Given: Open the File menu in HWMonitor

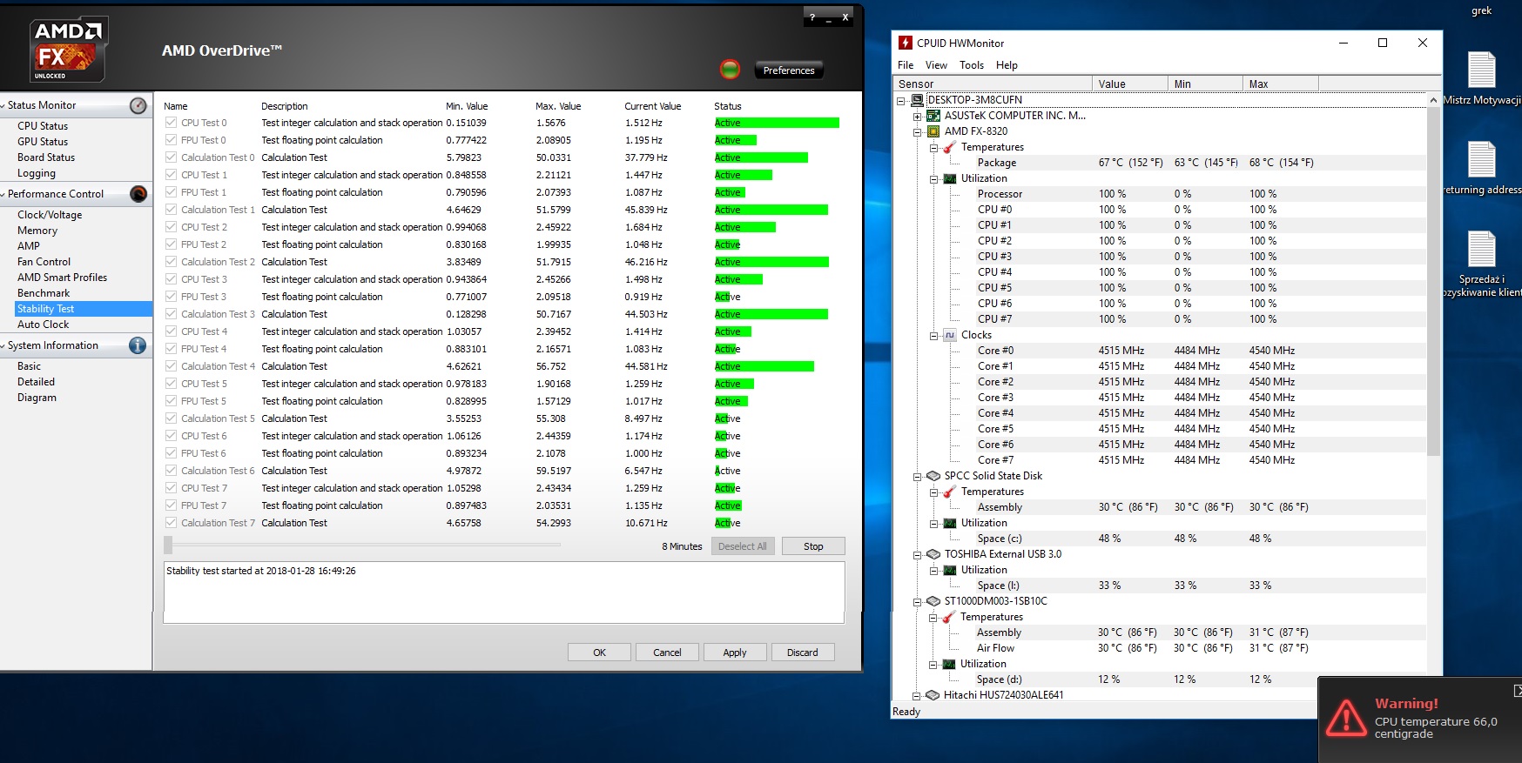Looking at the screenshot, I should click(906, 65).
